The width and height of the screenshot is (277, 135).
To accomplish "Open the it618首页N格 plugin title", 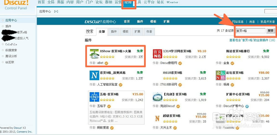I will coord(173,73).
